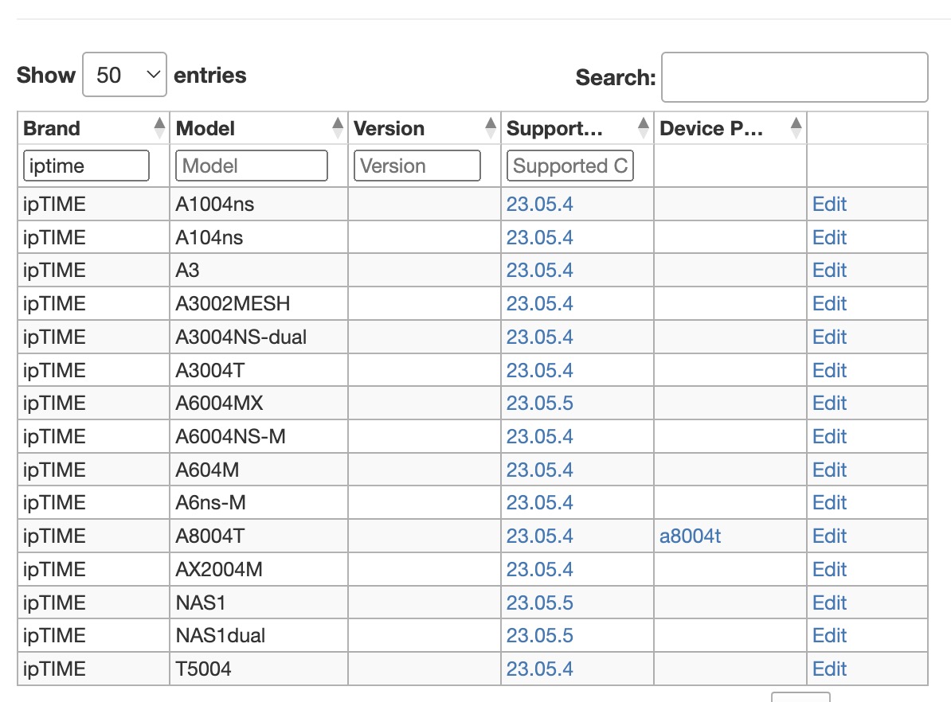
Task: Sort by Version column arrows
Action: pyautogui.click(x=491, y=128)
